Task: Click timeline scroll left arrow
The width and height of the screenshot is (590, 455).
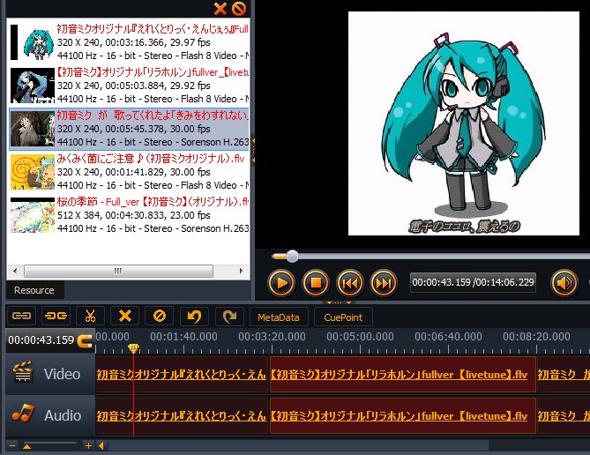Action: (101, 446)
